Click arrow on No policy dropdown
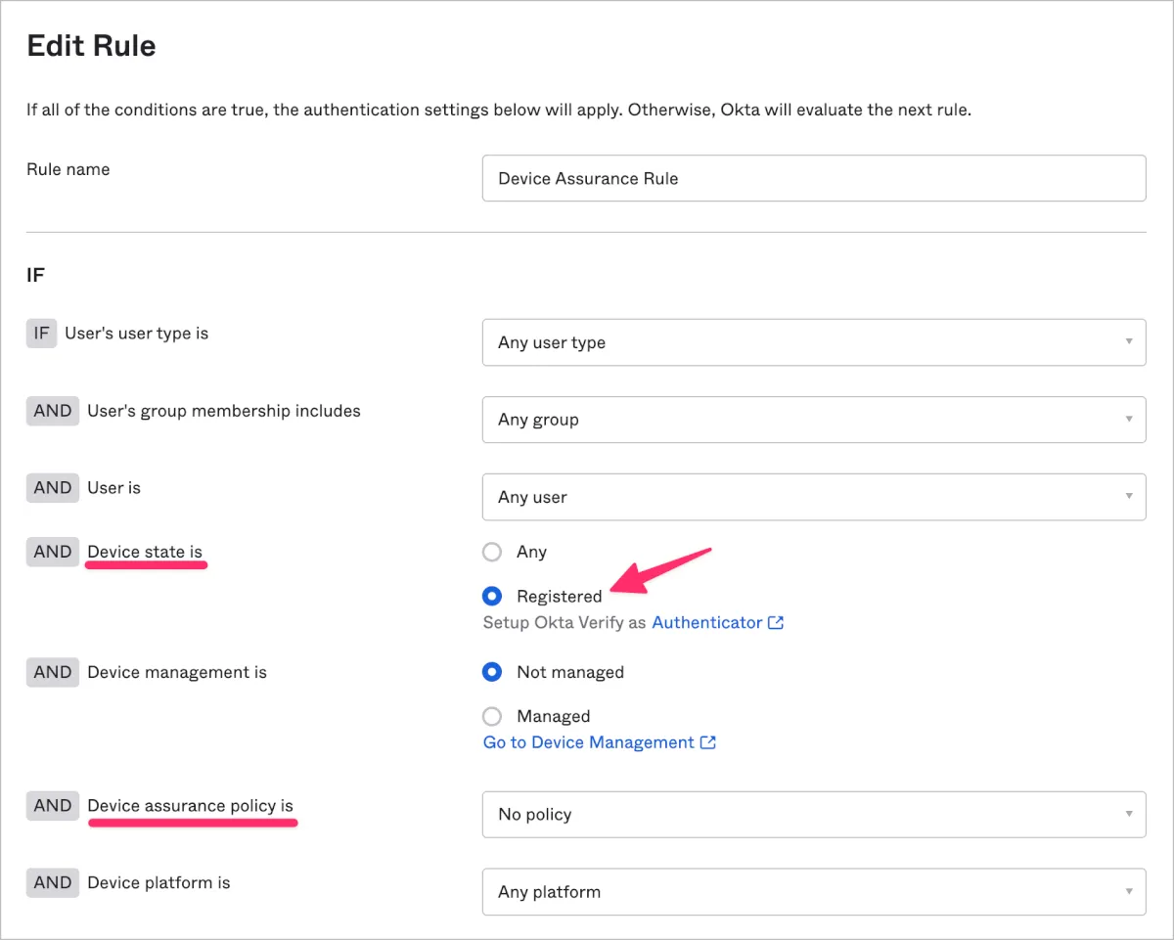This screenshot has width=1174, height=940. coord(1129,814)
